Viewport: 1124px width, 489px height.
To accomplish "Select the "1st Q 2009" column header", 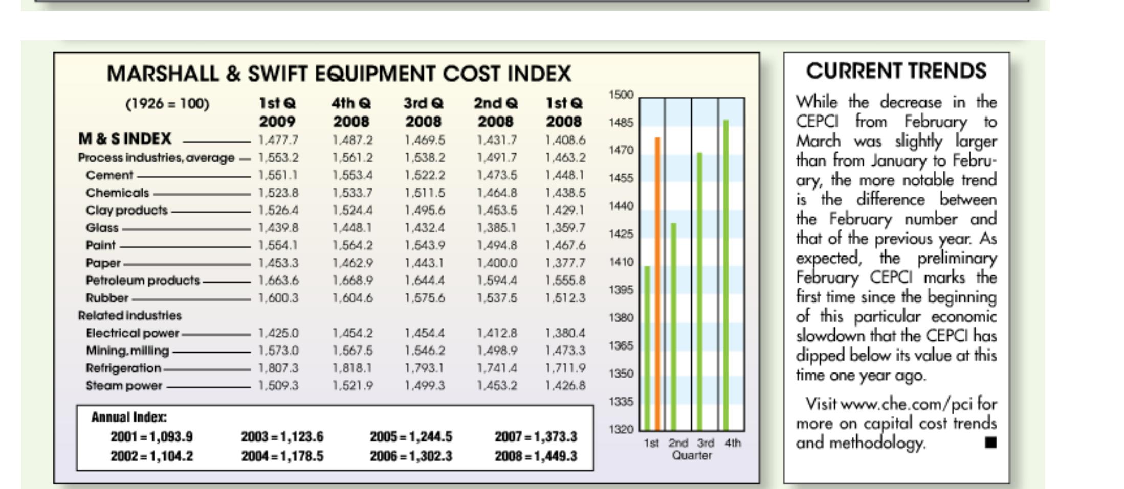I will pos(277,112).
